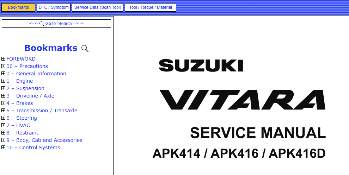Screen dimensions: 349x175
Task: Click the Go to Search bar
Action: (56, 24)
